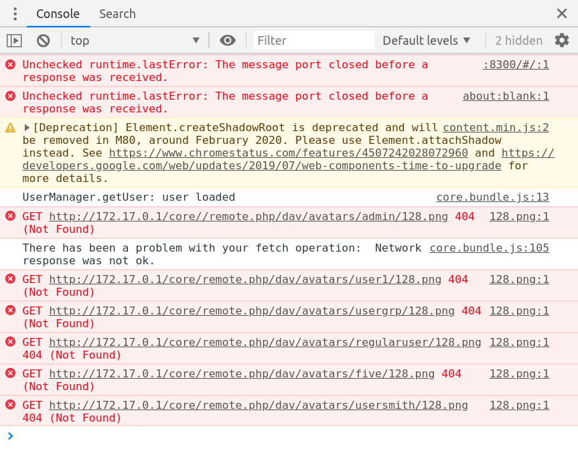Open the top frame context dropdown

(134, 40)
